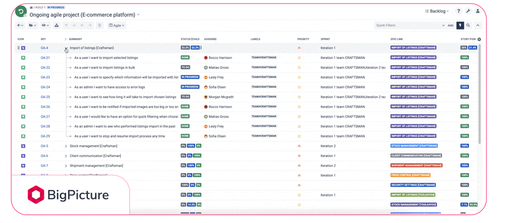Click the vertical scrollbar of the table
The width and height of the screenshot is (510, 223).
479,94
